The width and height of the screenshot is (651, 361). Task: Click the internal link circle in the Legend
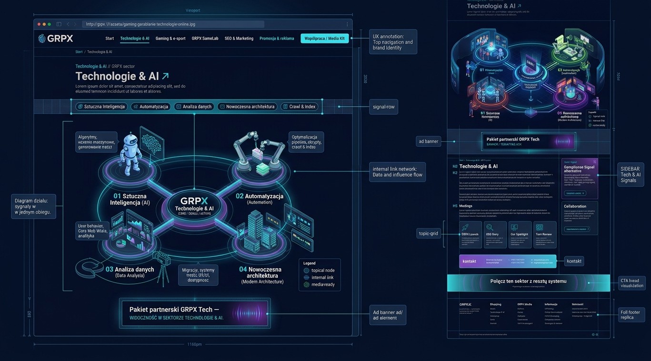tap(307, 277)
